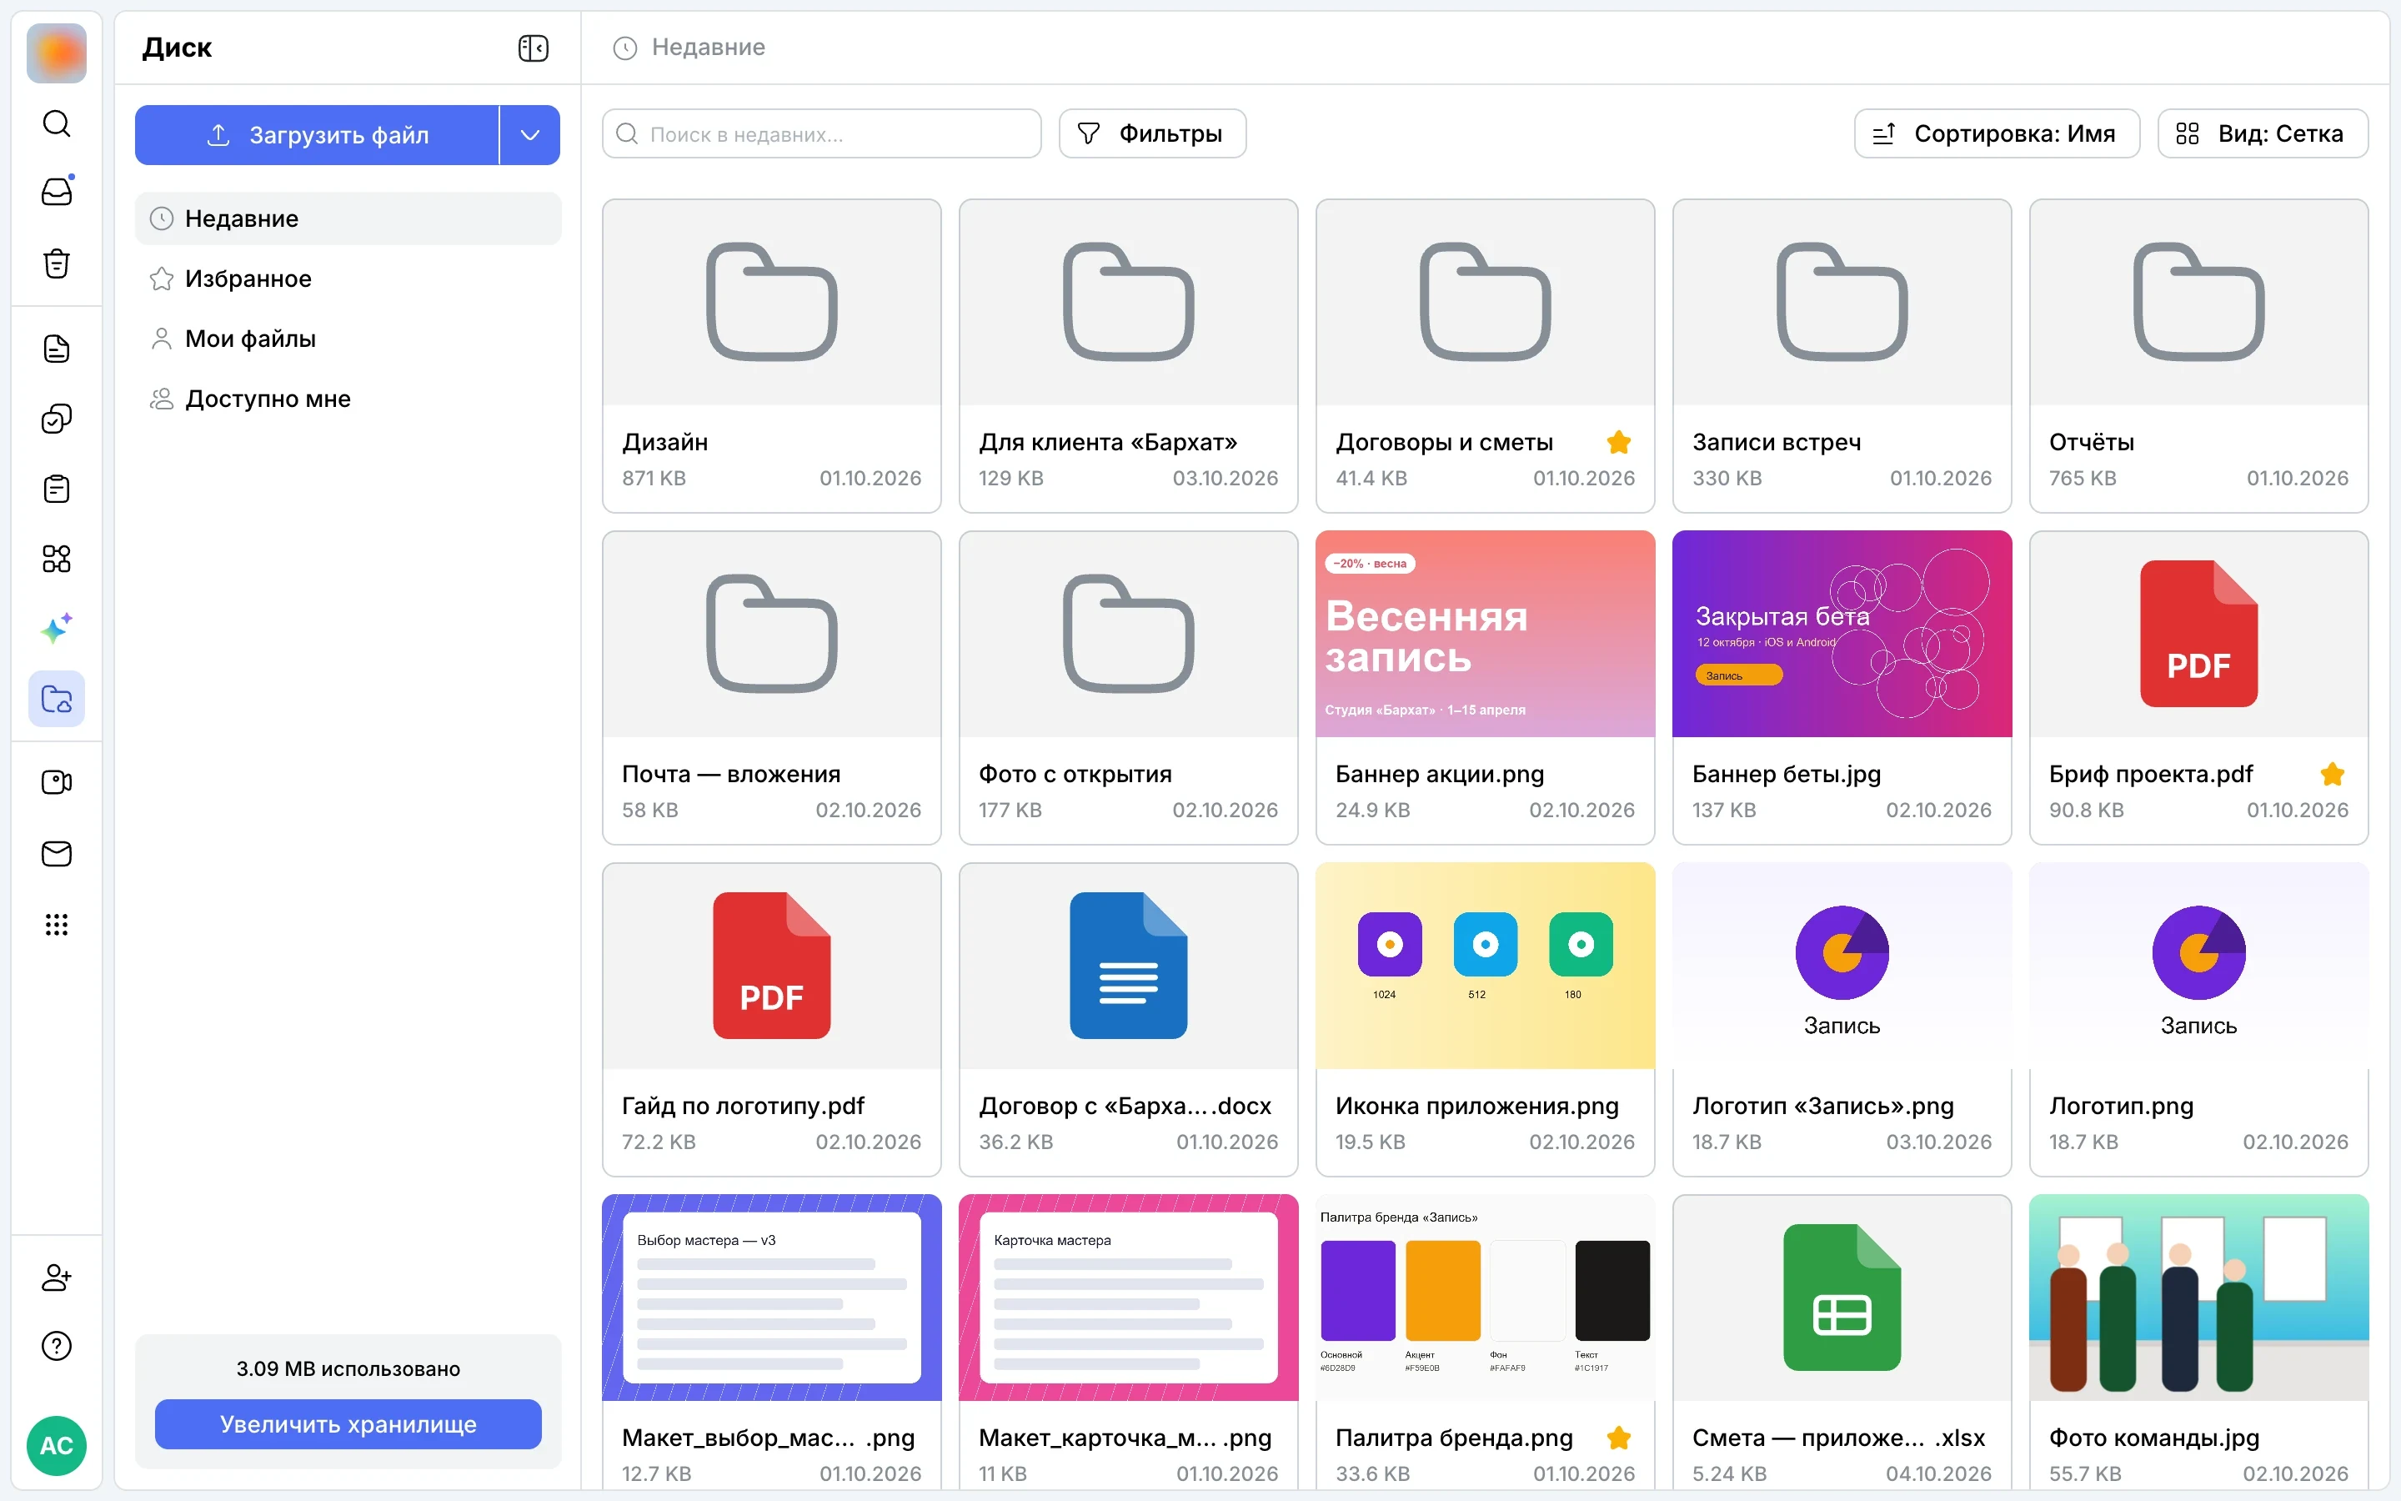The height and width of the screenshot is (1501, 2401).
Task: Select «Доступно мне» in the sidebar
Action: tap(348, 399)
